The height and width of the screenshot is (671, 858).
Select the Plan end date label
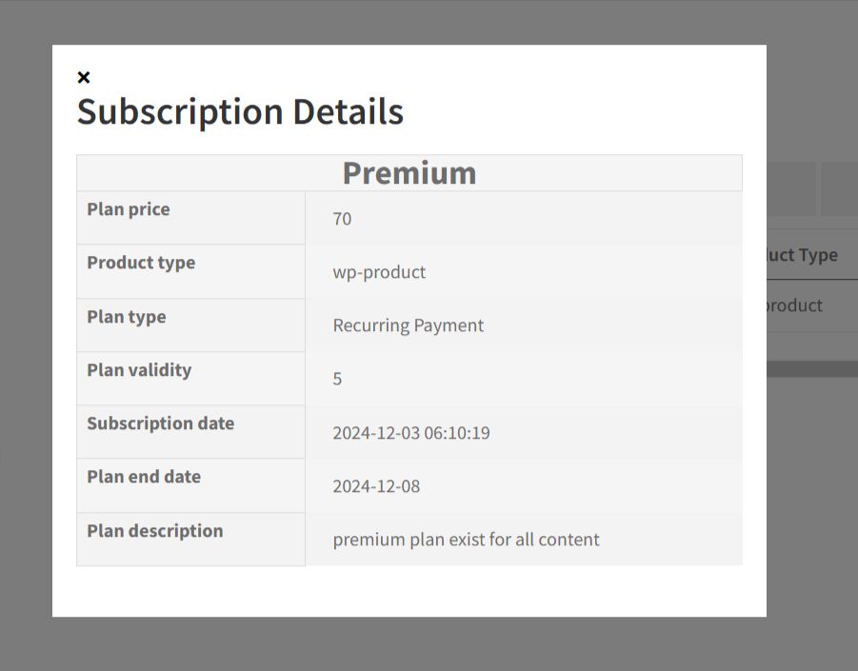click(144, 477)
